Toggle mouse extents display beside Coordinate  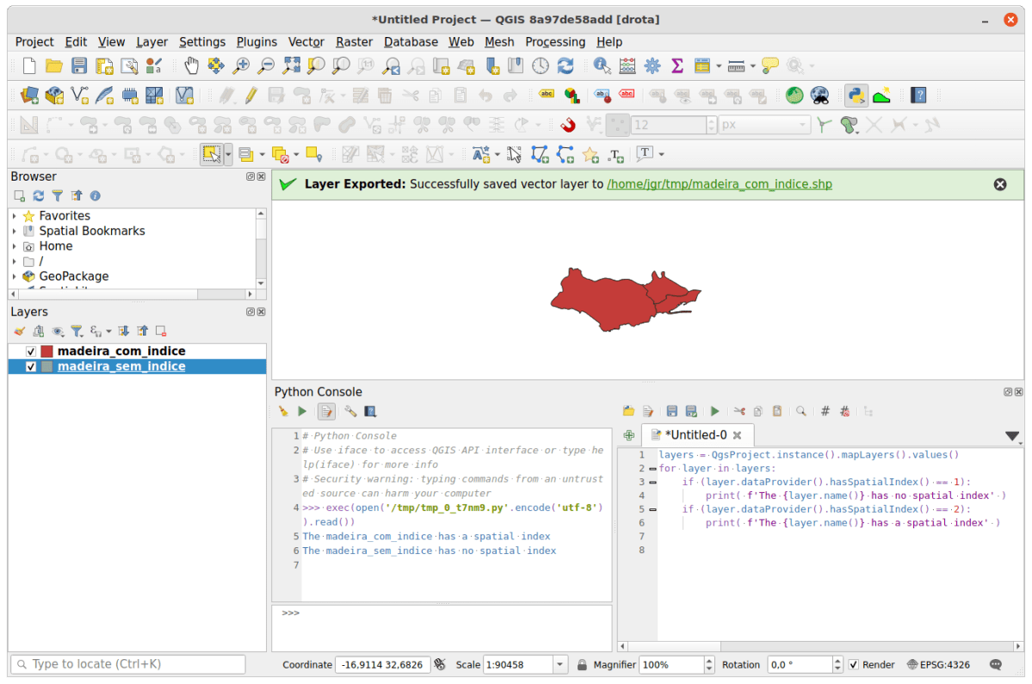pos(440,665)
